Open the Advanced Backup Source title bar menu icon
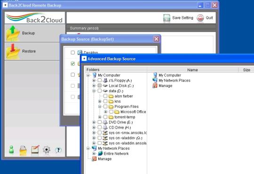254x174 pixels. coord(84,59)
